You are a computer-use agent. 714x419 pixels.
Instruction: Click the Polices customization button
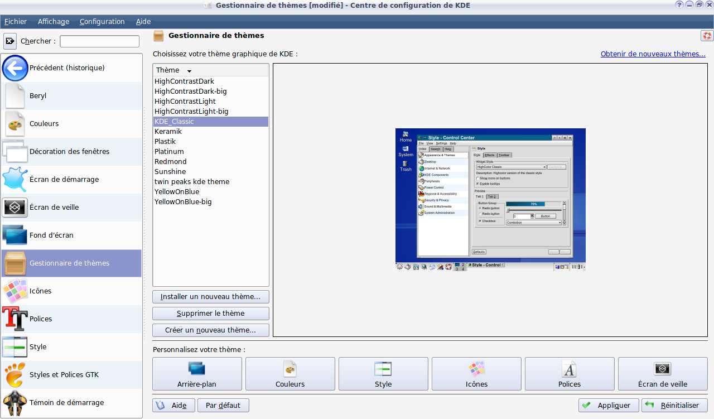pos(570,374)
